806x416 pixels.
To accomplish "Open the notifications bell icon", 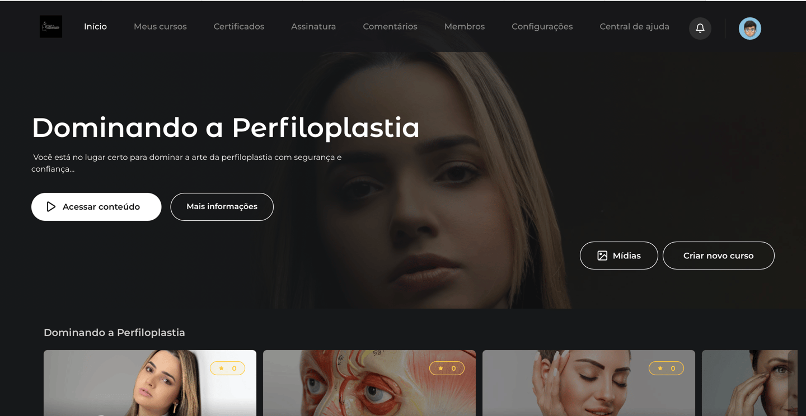I will (x=700, y=28).
